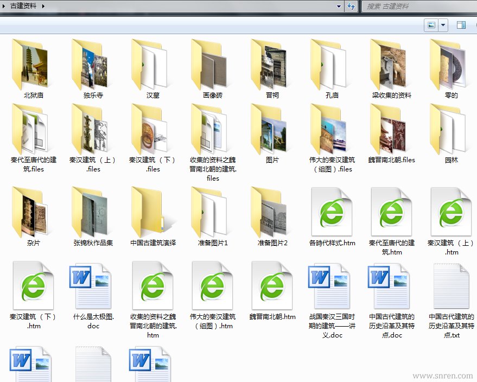Select 中国古代建筑的历史沿革及其特点.doc file

(389, 286)
